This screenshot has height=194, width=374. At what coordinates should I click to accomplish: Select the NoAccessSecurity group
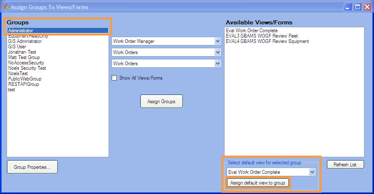pyautogui.click(x=26, y=63)
